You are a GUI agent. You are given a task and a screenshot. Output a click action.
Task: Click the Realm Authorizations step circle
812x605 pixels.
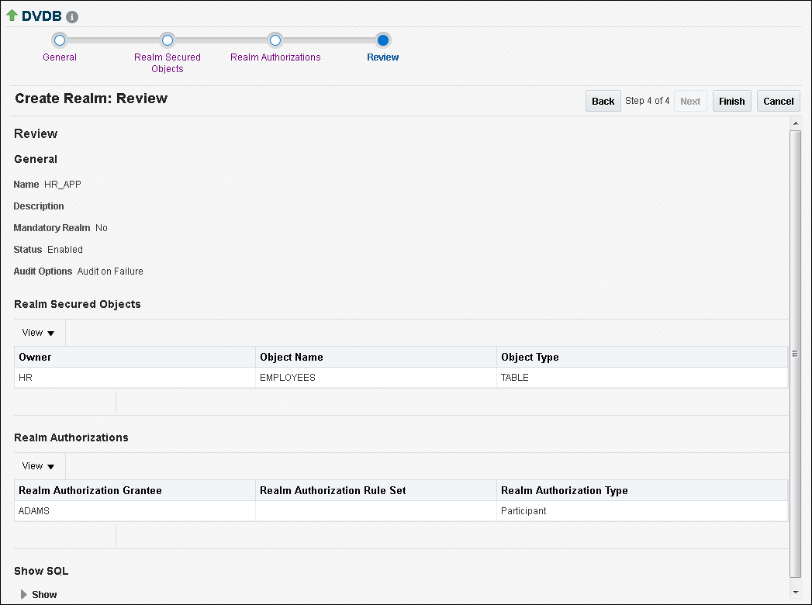tap(275, 40)
